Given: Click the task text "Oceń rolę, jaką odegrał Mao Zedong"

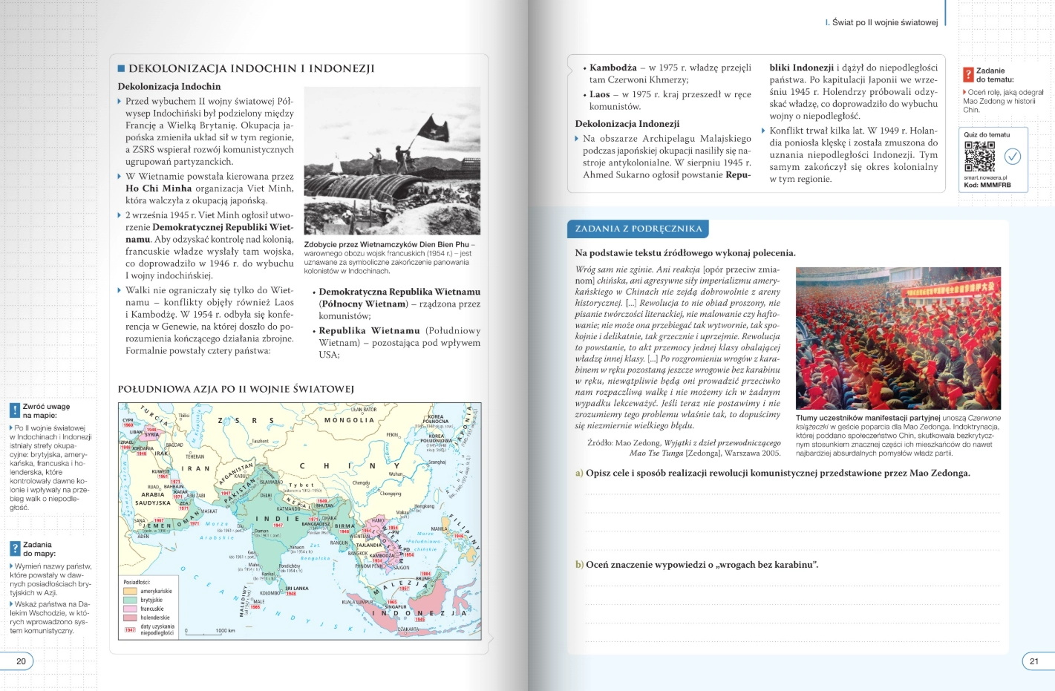Looking at the screenshot, I should point(1002,101).
